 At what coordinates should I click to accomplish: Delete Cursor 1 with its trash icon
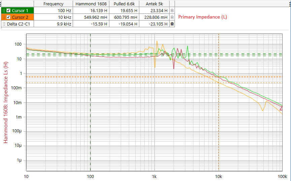[172, 10]
